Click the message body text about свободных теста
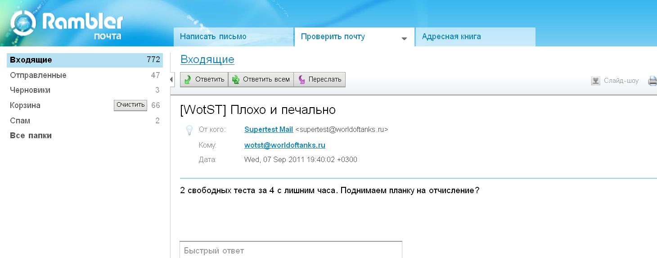 point(330,190)
